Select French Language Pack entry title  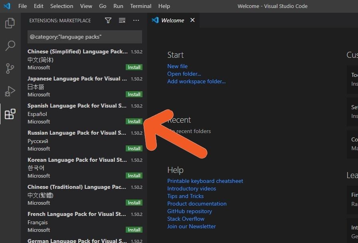(x=77, y=214)
